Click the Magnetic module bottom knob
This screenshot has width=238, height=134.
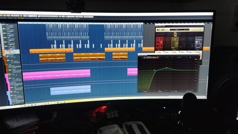198,46
